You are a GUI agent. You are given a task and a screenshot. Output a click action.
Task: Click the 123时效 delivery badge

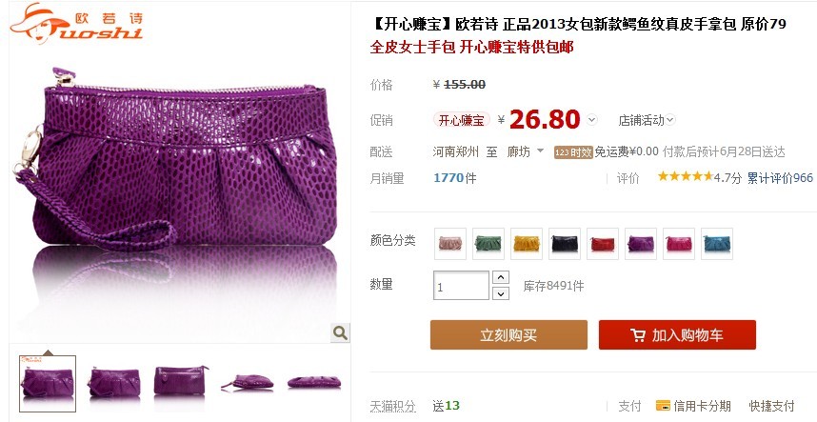(573, 152)
